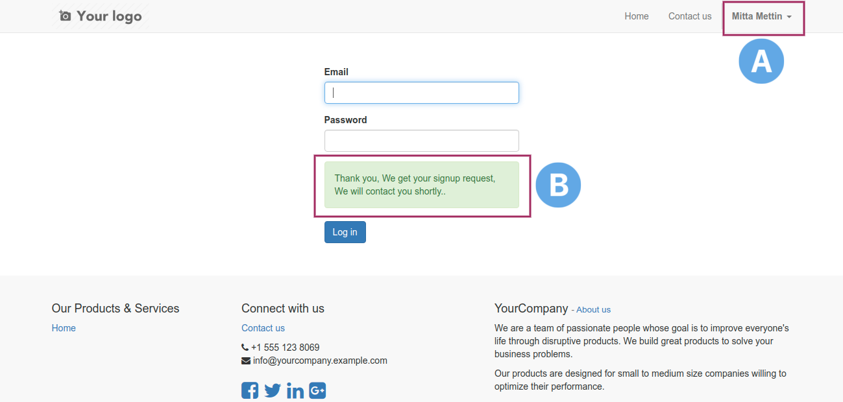The image size is (843, 402).
Task: Click into the Password field
Action: tap(422, 141)
